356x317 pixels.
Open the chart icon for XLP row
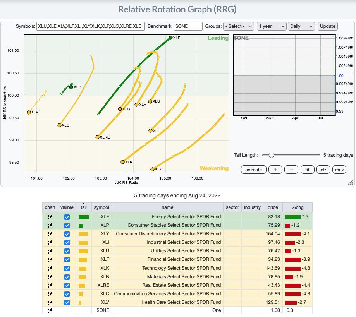(50, 225)
